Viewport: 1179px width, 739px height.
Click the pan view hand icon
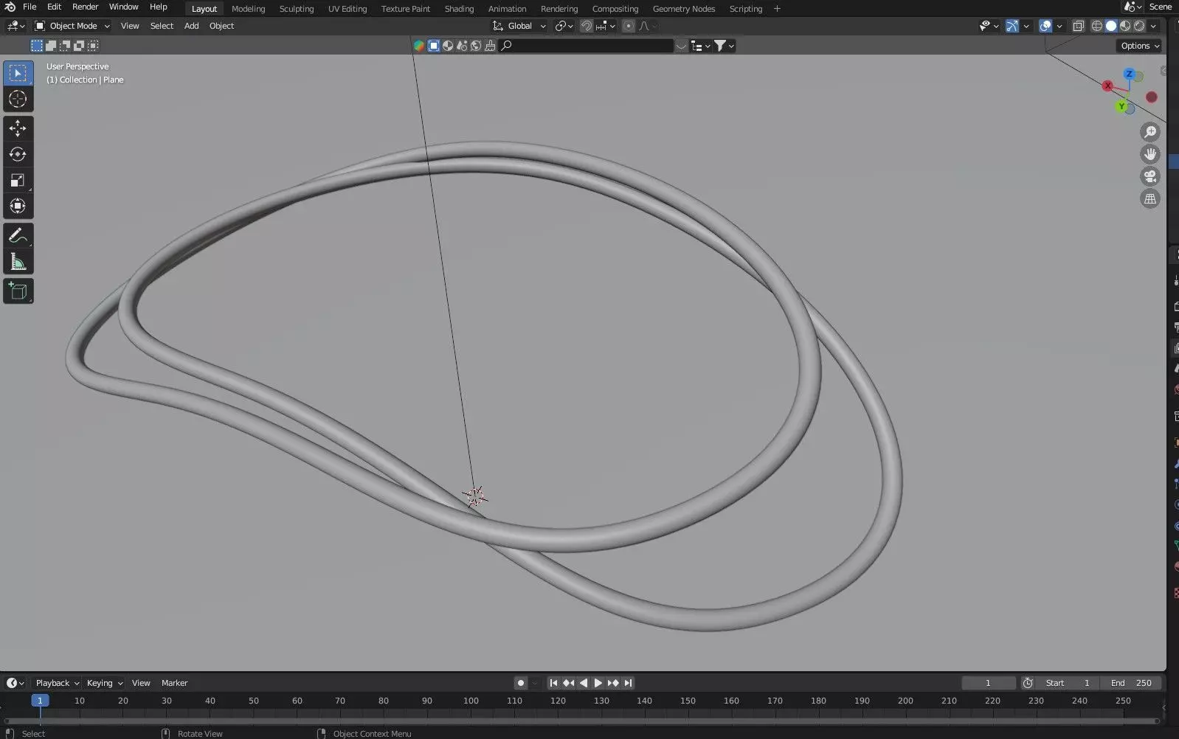coord(1150,154)
